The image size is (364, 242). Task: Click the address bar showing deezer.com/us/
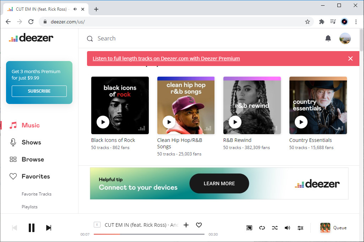coord(176,22)
